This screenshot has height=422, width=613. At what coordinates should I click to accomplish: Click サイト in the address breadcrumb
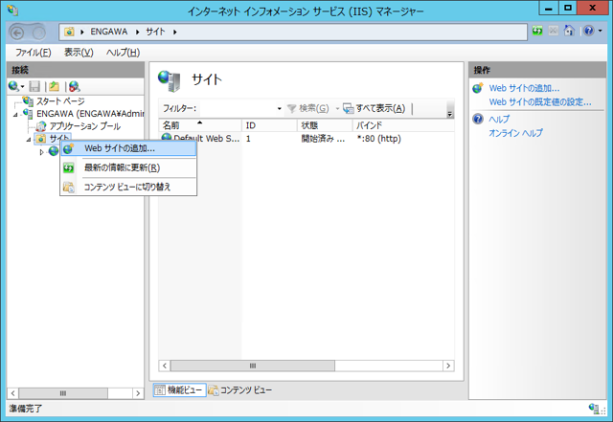pos(155,32)
